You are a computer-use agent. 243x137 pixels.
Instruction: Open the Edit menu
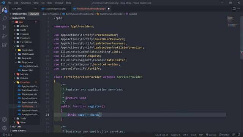tap(16, 3)
